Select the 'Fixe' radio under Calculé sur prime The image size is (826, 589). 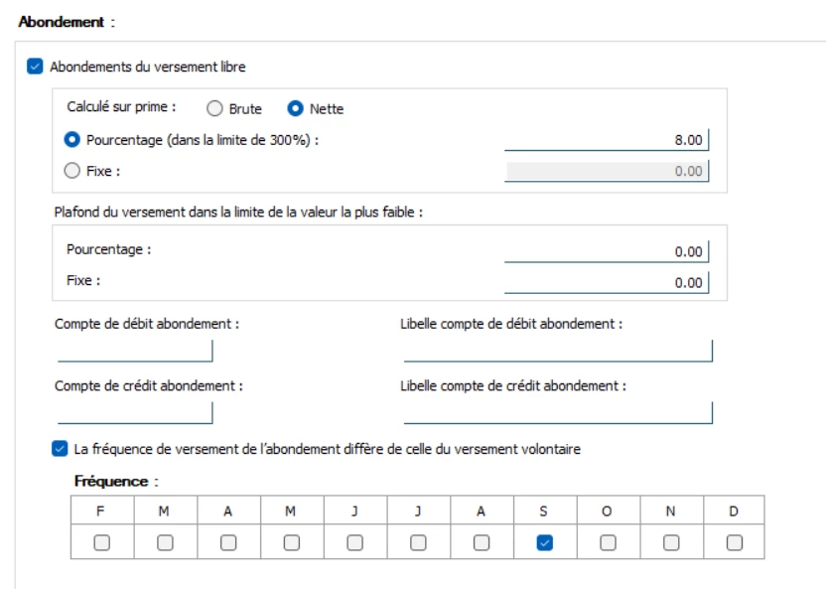71,171
